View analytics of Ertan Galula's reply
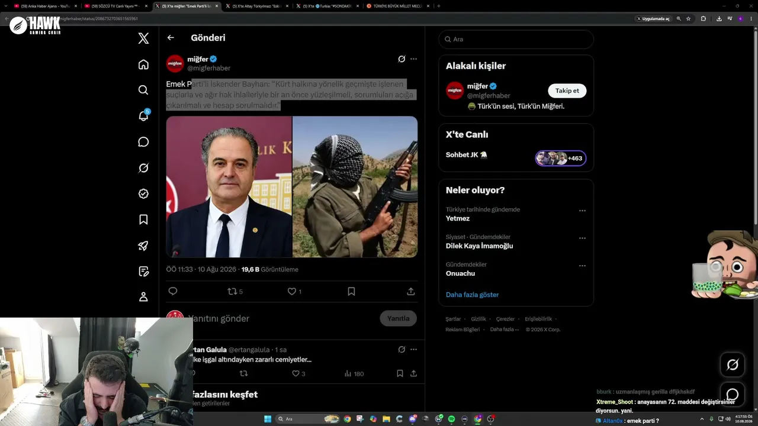 coord(354,373)
